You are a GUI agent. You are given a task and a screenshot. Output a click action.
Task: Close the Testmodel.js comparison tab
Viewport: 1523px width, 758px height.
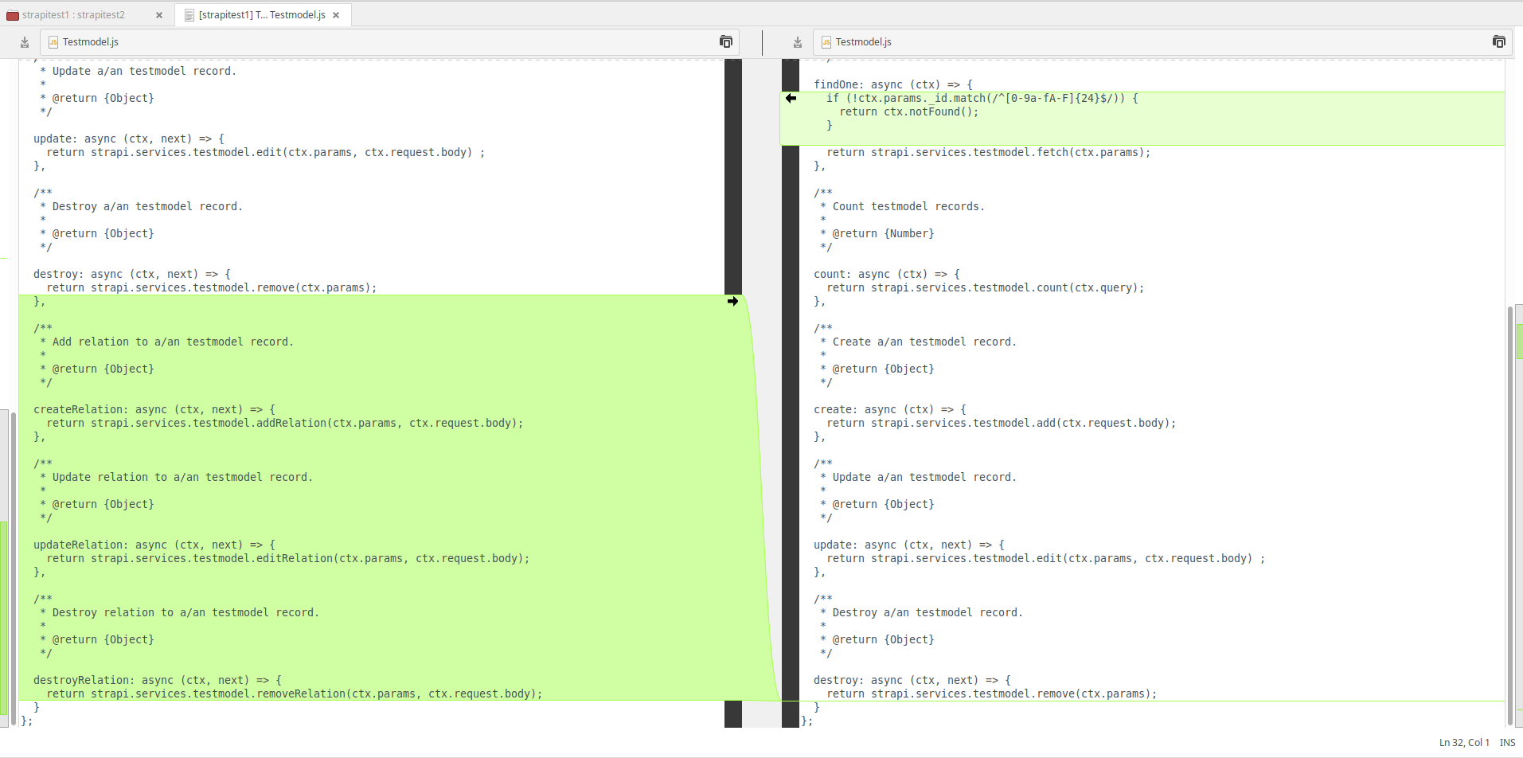pos(336,14)
